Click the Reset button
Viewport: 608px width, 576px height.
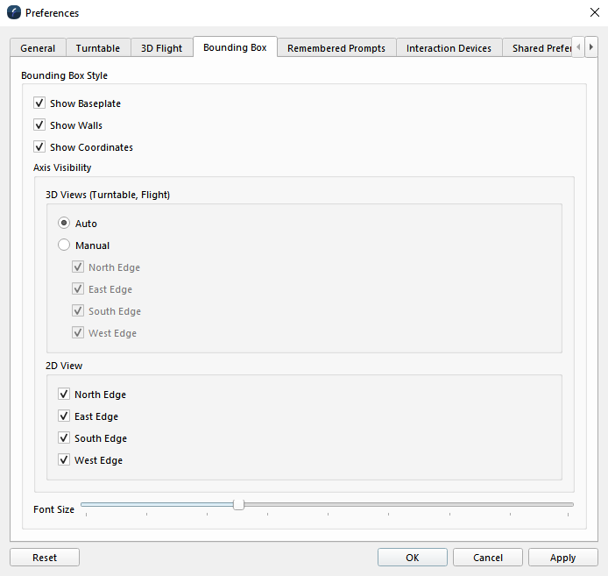pyautogui.click(x=45, y=558)
